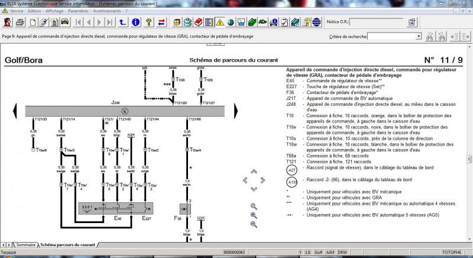Pan diagram right with gray chevron

click(263, 180)
